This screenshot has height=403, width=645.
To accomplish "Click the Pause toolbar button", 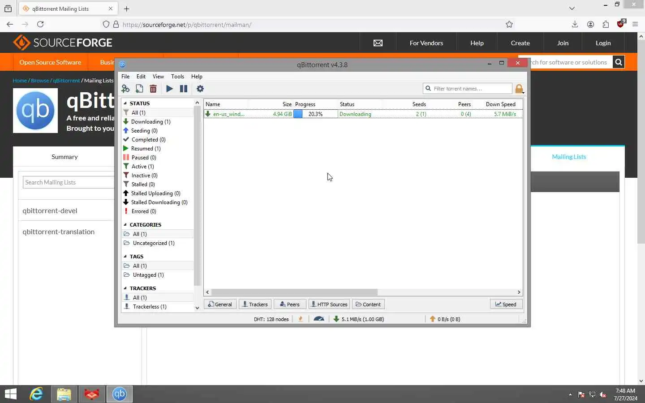I will pos(184,89).
